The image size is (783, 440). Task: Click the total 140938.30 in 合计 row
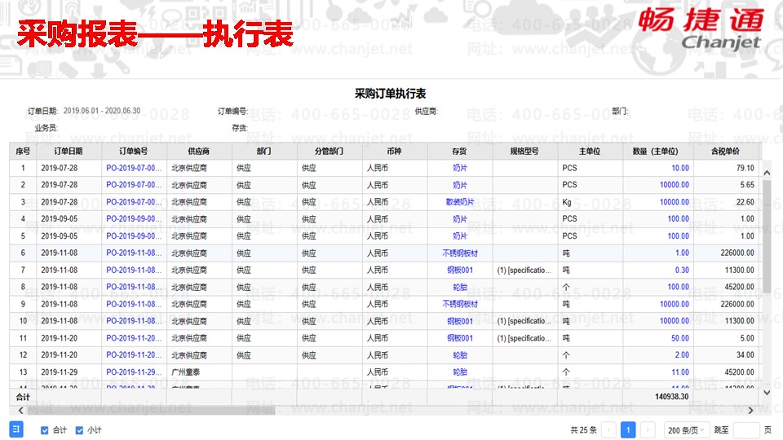click(671, 397)
